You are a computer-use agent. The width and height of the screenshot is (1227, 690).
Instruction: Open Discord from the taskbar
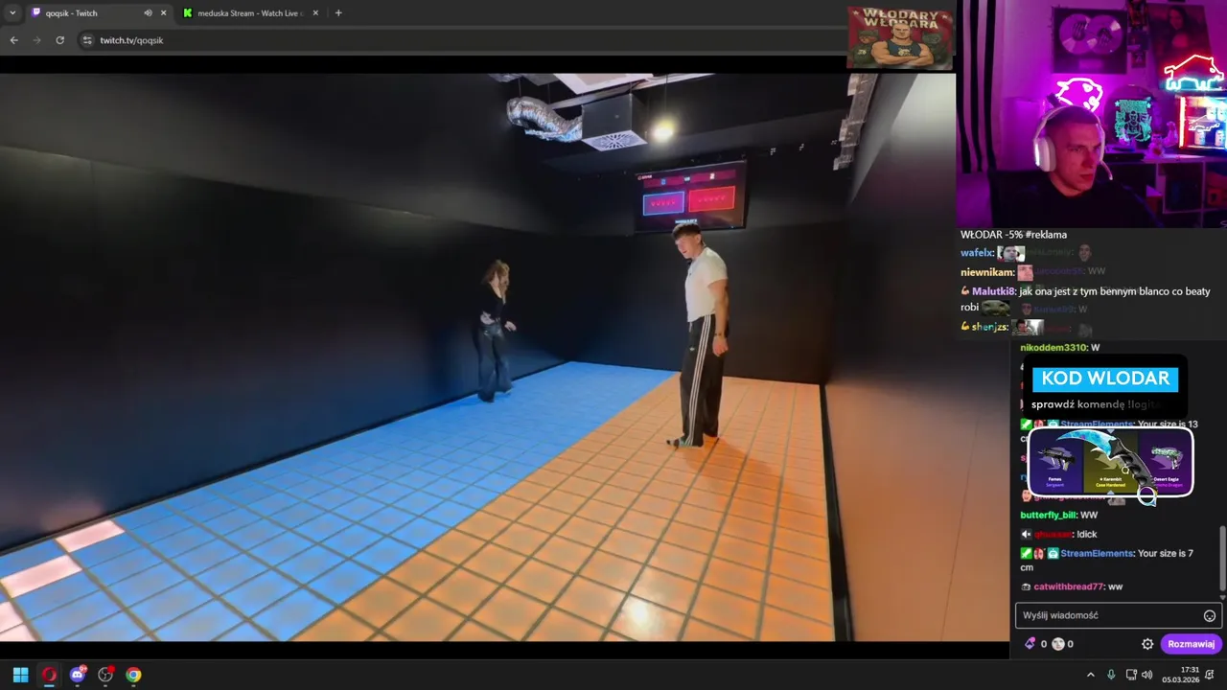pyautogui.click(x=78, y=675)
